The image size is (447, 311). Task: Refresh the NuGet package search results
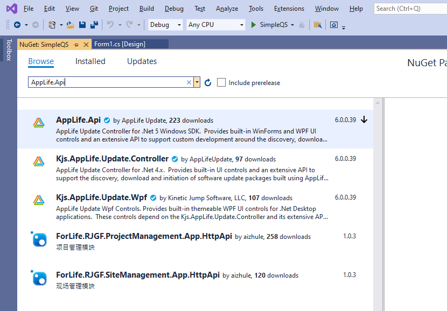(x=208, y=82)
